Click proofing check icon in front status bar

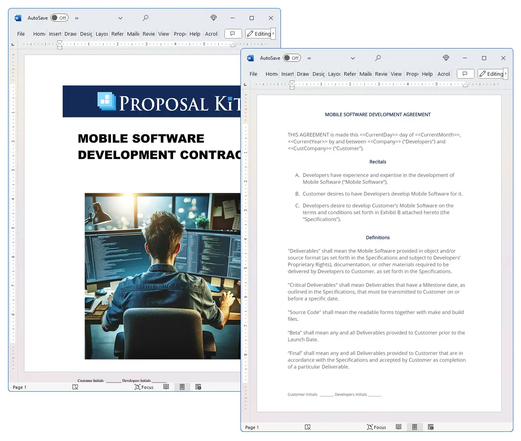307,427
